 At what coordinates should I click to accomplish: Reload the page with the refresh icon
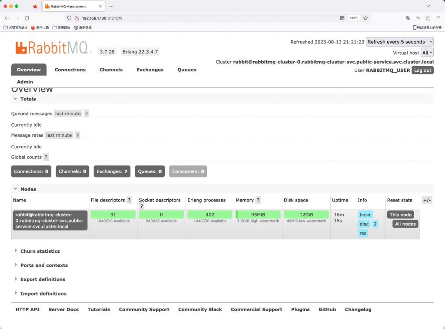[27, 18]
